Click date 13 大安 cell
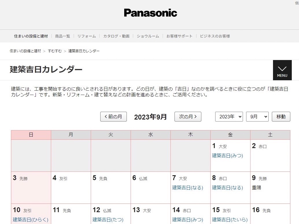This screenshot has height=224, width=299. [x=151, y=214]
